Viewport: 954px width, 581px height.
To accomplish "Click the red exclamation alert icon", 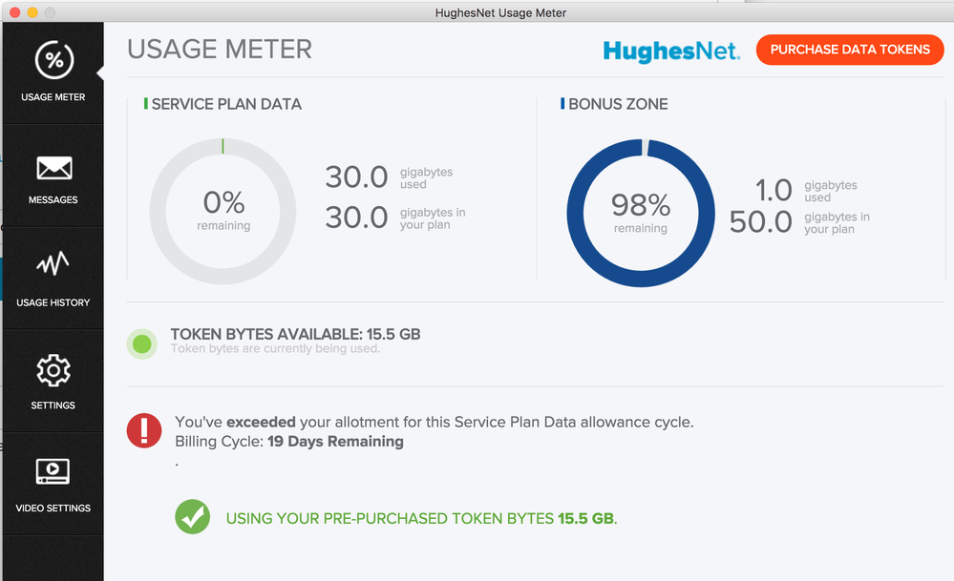I will (x=144, y=430).
